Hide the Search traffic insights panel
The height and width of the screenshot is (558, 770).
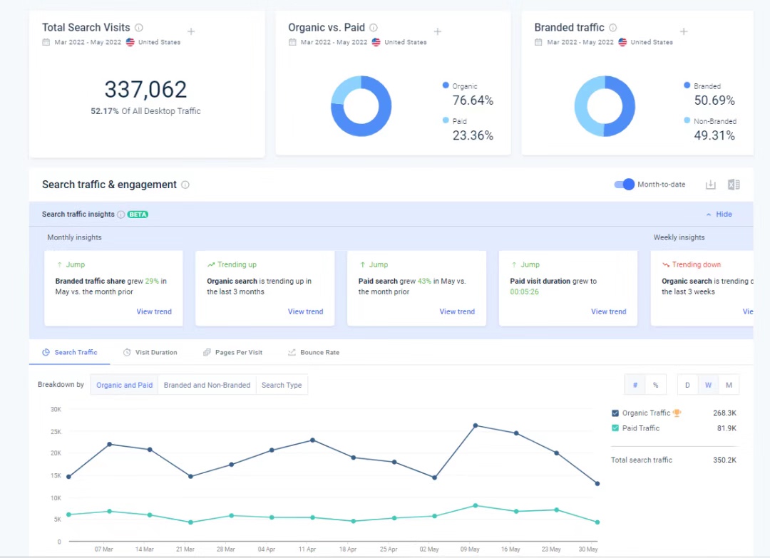point(719,215)
